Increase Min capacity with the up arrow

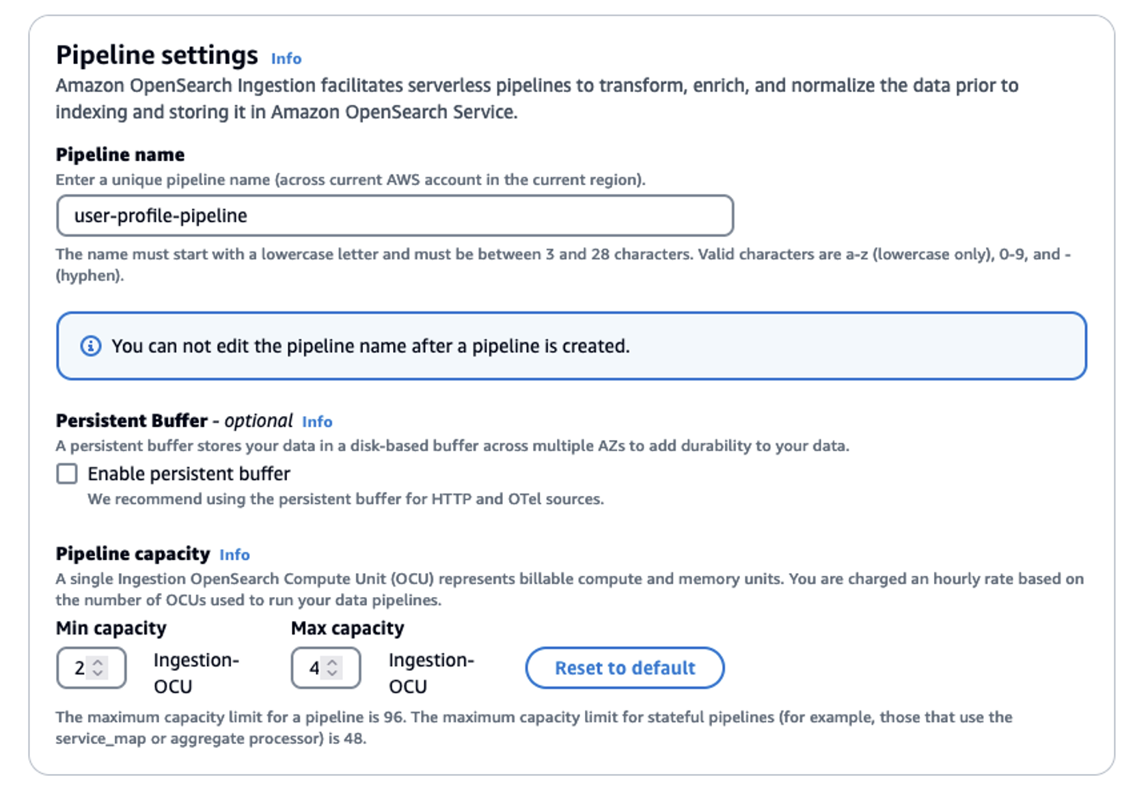98,662
